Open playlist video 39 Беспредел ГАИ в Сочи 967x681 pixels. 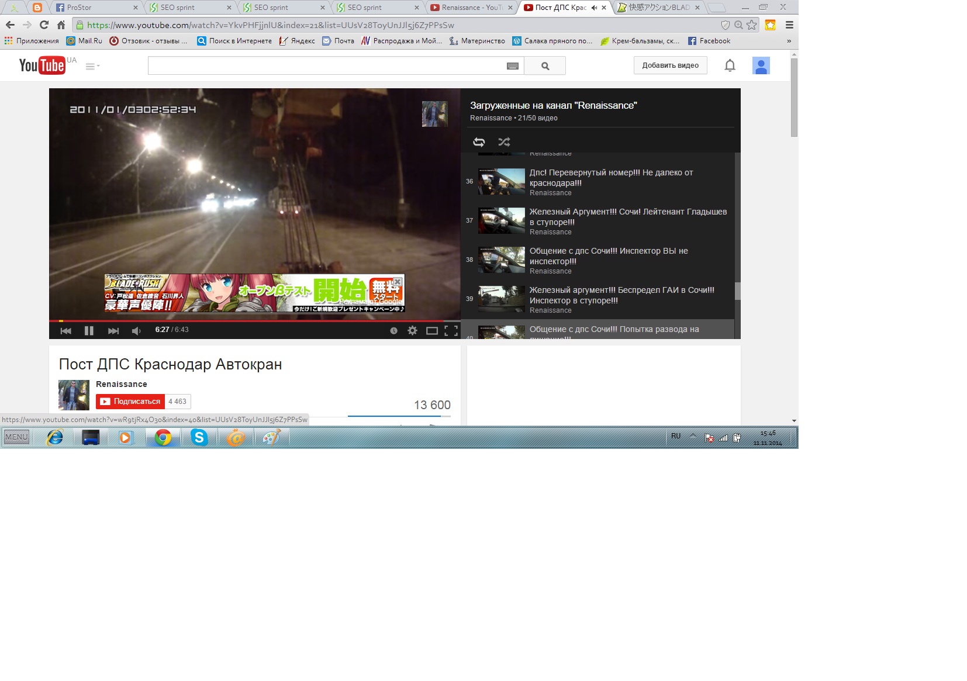click(598, 299)
